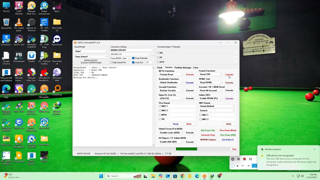Launch EDIUS 9 desktop icon
Screen dimensions: 320x180
tap(44, 157)
